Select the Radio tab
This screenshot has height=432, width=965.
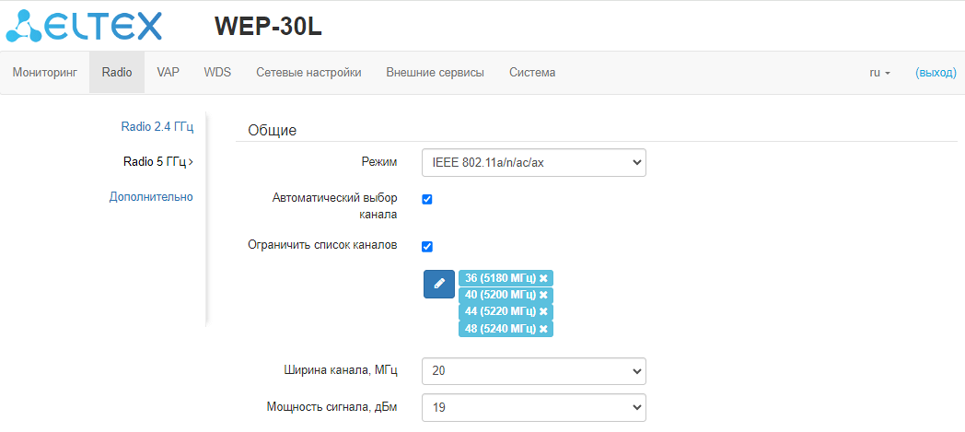click(x=117, y=73)
